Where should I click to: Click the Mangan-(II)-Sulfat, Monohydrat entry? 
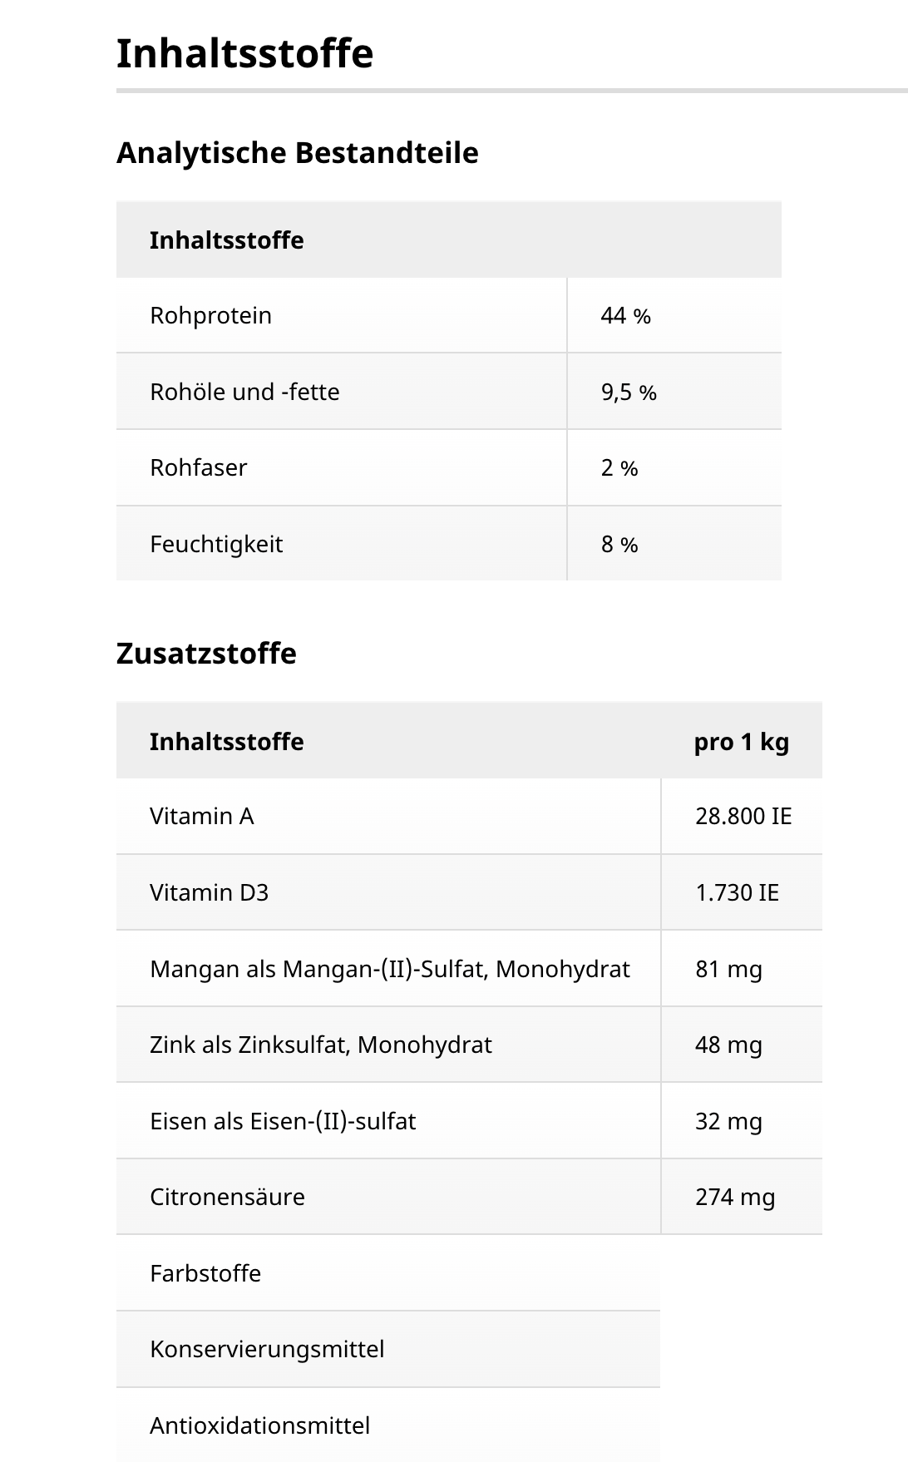[x=389, y=970]
